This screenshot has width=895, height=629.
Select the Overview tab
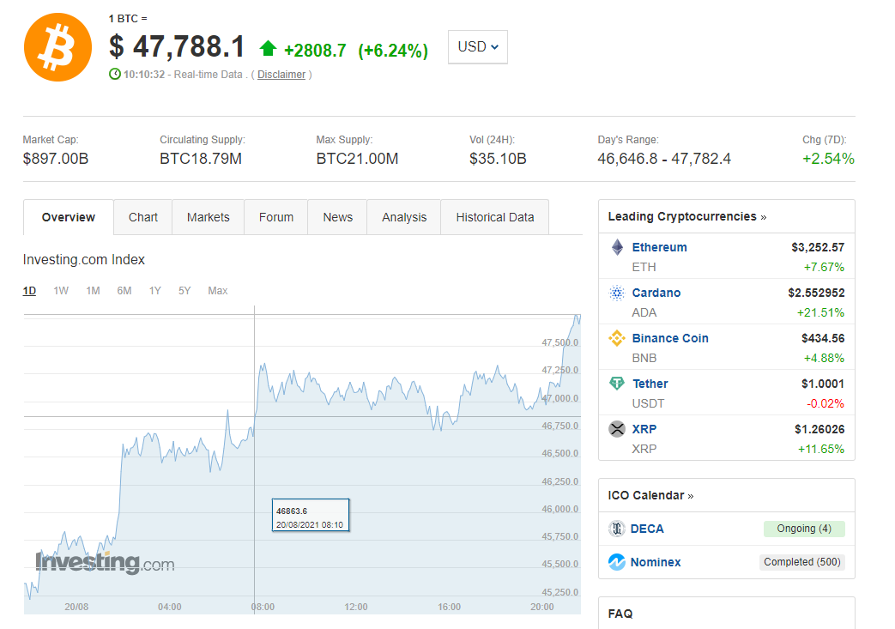tap(69, 217)
